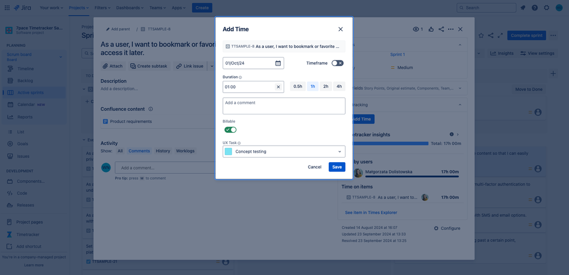The image size is (569, 275).
Task: Open the user profile avatar in top bar
Action: 559,7
